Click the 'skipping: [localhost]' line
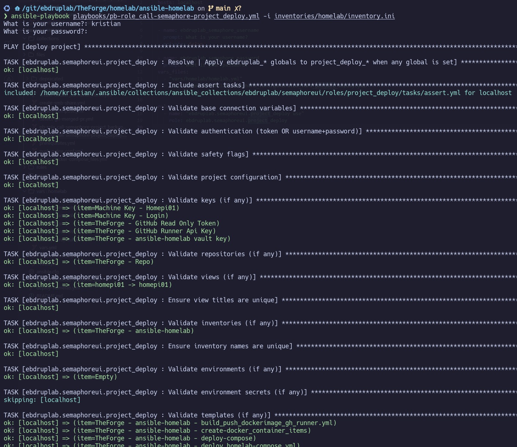Image resolution: width=517 pixels, height=447 pixels. 42,400
